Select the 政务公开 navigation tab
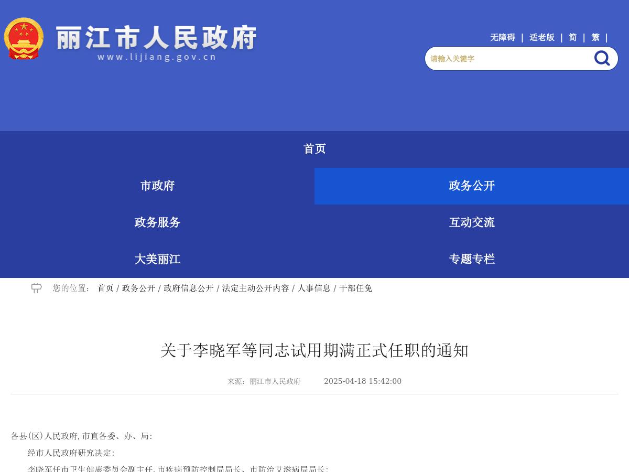The image size is (629, 472). [x=471, y=186]
